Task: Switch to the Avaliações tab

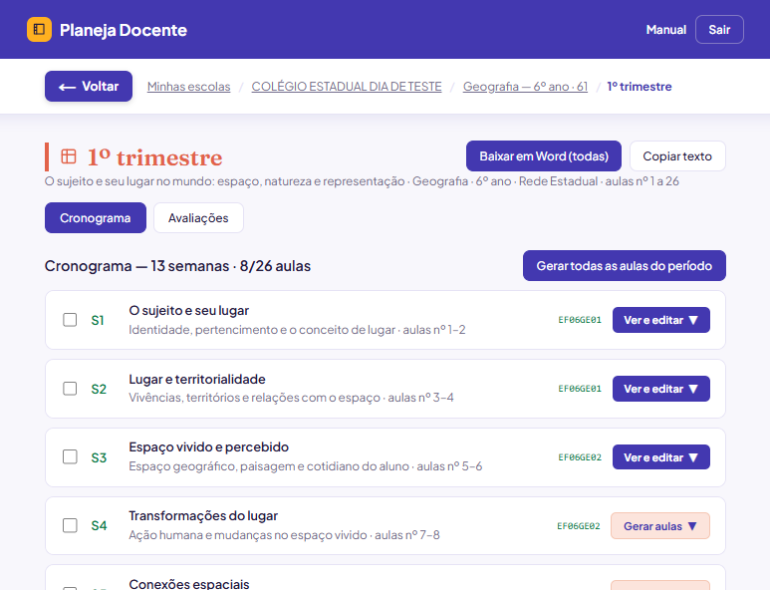Action: [x=198, y=217]
